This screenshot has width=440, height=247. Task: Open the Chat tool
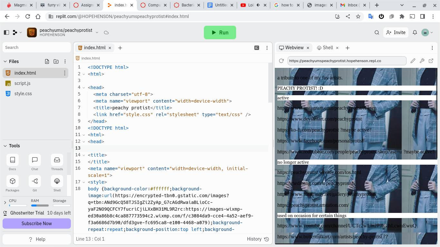click(35, 162)
